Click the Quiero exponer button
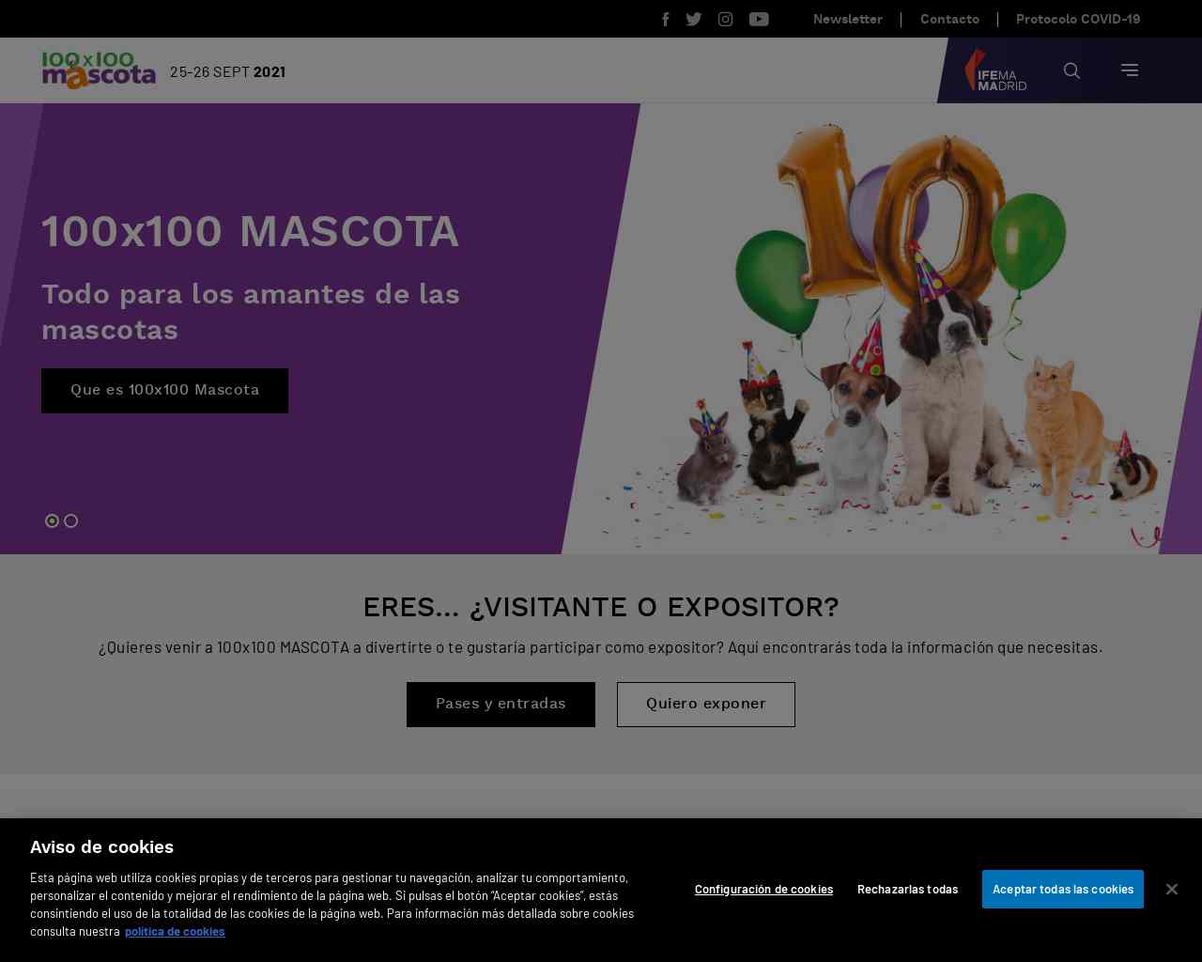The width and height of the screenshot is (1202, 962). [x=706, y=705]
